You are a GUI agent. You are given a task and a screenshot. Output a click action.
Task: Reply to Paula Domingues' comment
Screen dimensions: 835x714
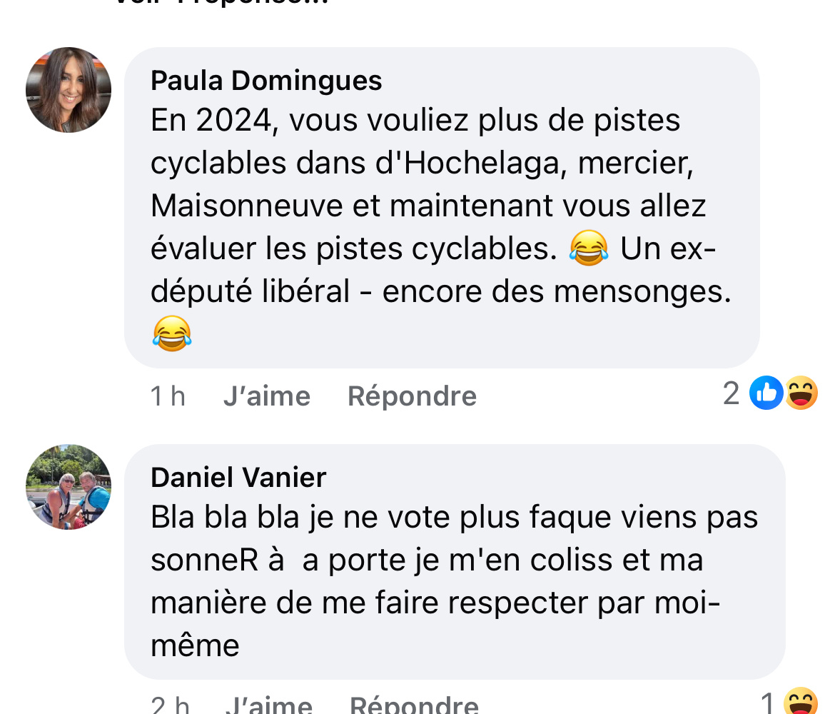[x=412, y=396]
